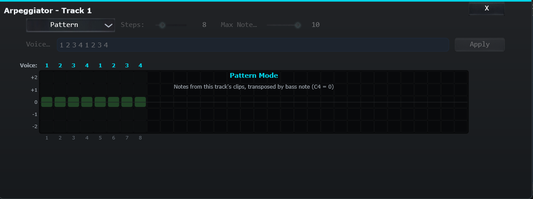Toggle the green note block at step 3
The width and height of the screenshot is (533, 199).
(x=73, y=102)
